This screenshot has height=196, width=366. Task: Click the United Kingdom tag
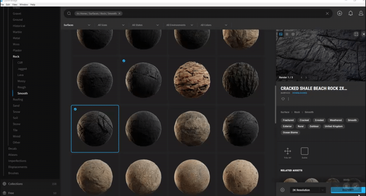click(x=333, y=126)
